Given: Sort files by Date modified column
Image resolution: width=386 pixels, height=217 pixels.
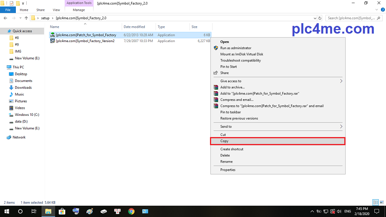Looking at the screenshot, I should (134, 27).
